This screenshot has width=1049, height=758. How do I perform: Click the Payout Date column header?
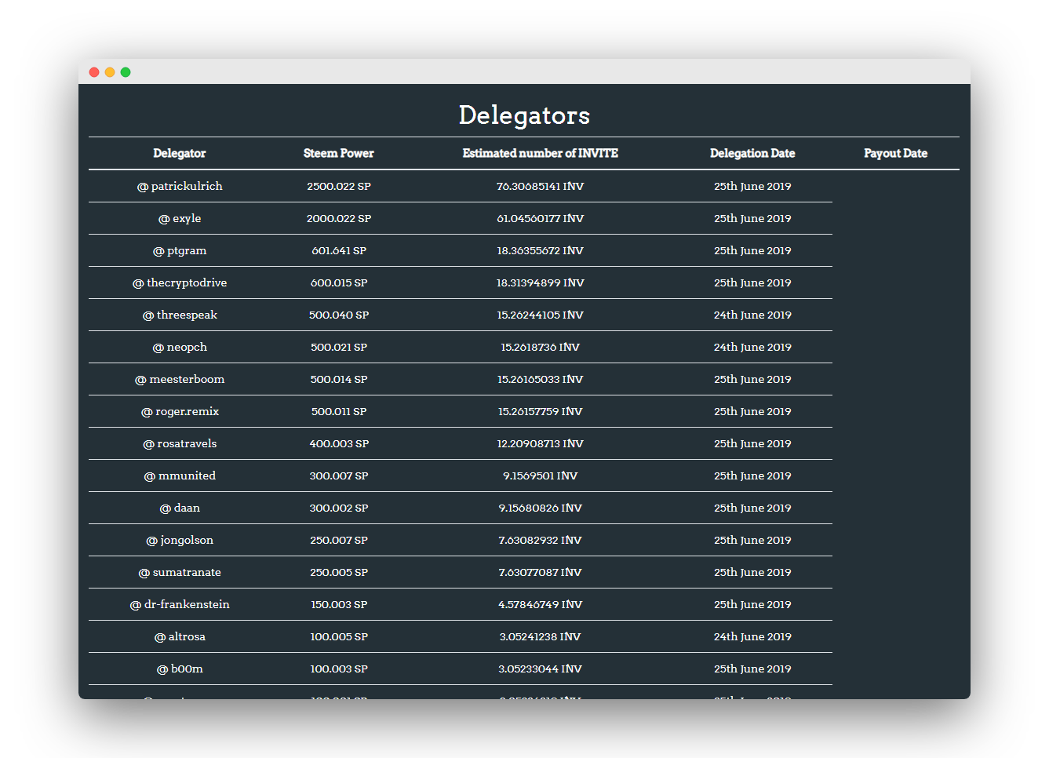[x=896, y=153]
